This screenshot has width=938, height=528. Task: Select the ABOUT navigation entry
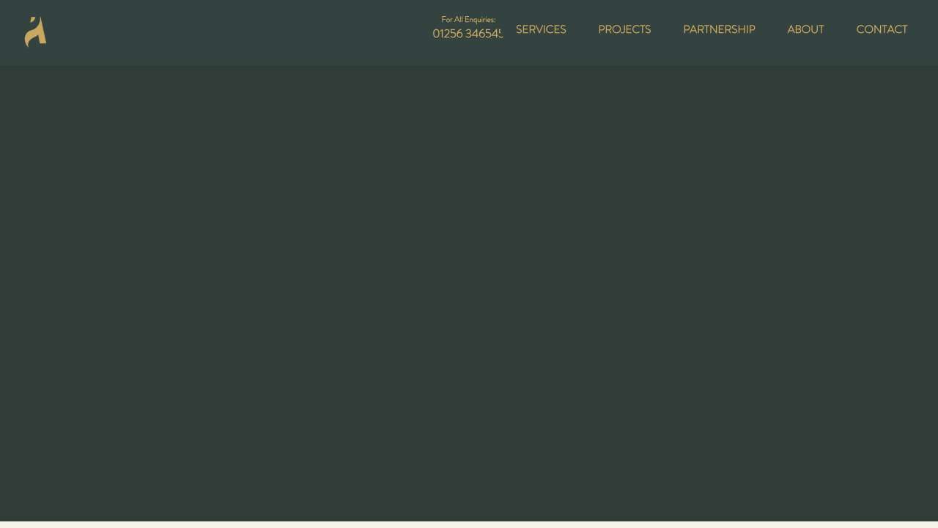805,29
